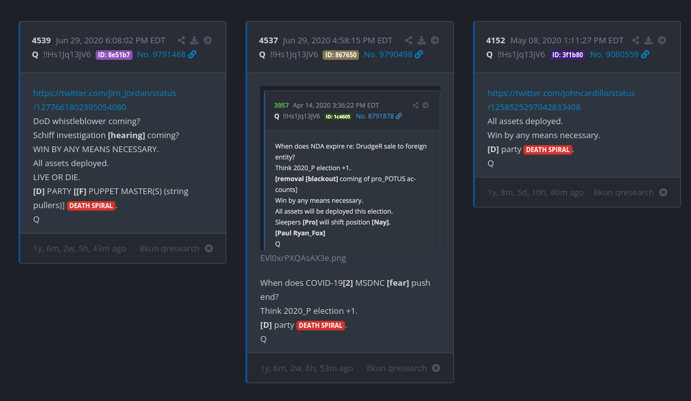Image resolution: width=691 pixels, height=401 pixels.
Task: Share post 4539 via share icon
Action: tap(181, 41)
